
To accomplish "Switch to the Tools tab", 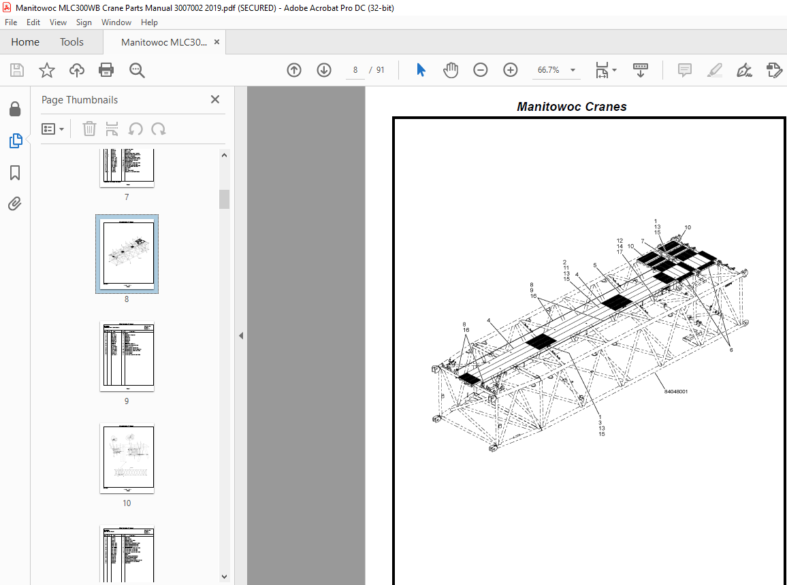I will [71, 42].
